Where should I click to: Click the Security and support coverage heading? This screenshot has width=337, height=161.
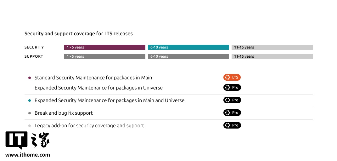[79, 33]
